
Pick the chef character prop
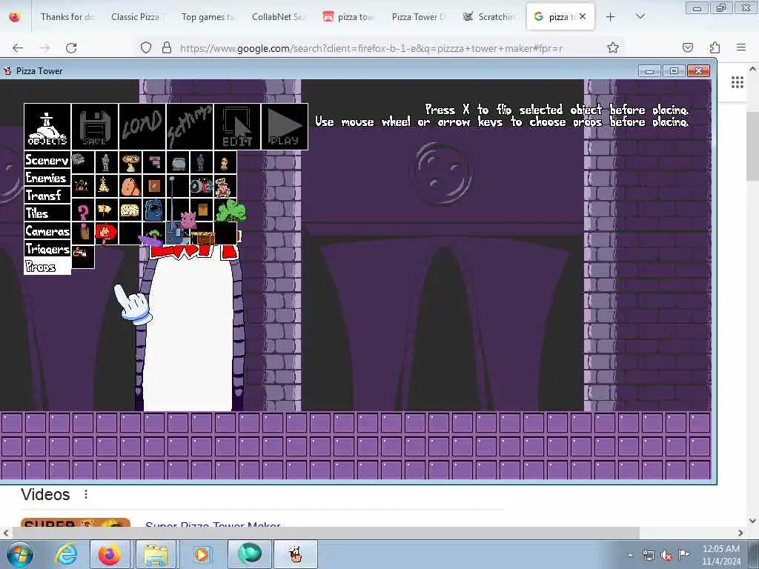tap(224, 187)
